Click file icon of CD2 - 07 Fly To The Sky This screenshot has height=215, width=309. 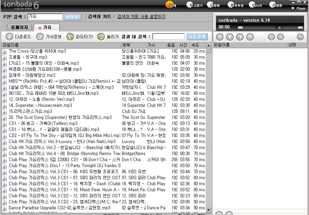coord(4,136)
